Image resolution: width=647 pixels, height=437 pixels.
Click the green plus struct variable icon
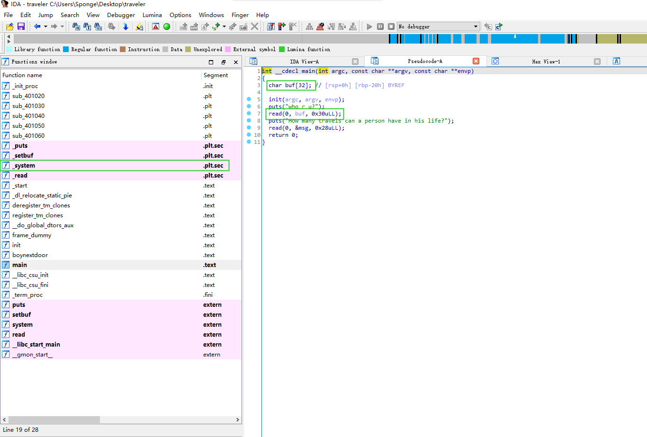click(216, 27)
